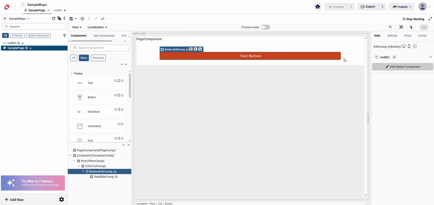Viewport: 434px width, 205px height.
Task: Open the View dropdown menu
Action: (77, 27)
